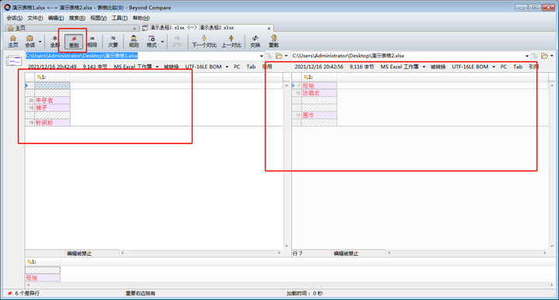Expand the right folder icon dropdown arrow
Viewport: 559px width, 300px height.
552,56
